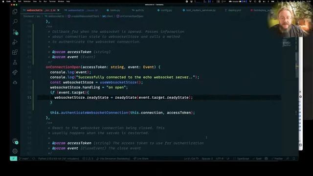Change Spaces indentation setting in status bar
The width and height of the screenshot is (313, 176).
[207, 158]
